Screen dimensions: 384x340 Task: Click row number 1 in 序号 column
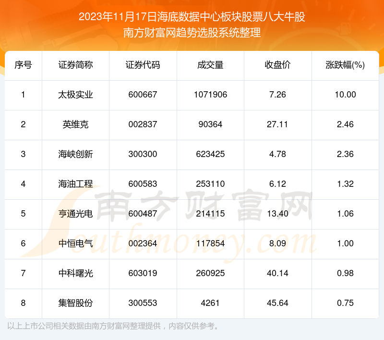[x=23, y=95]
